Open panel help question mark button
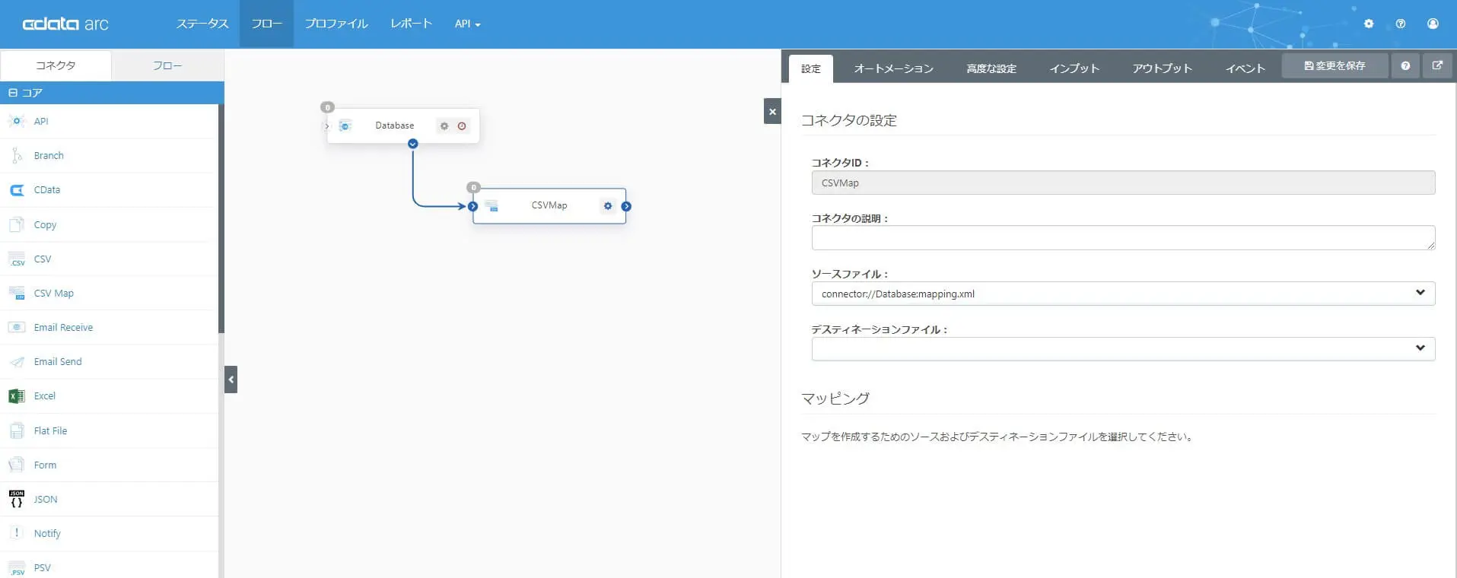The width and height of the screenshot is (1457, 578). click(x=1405, y=66)
